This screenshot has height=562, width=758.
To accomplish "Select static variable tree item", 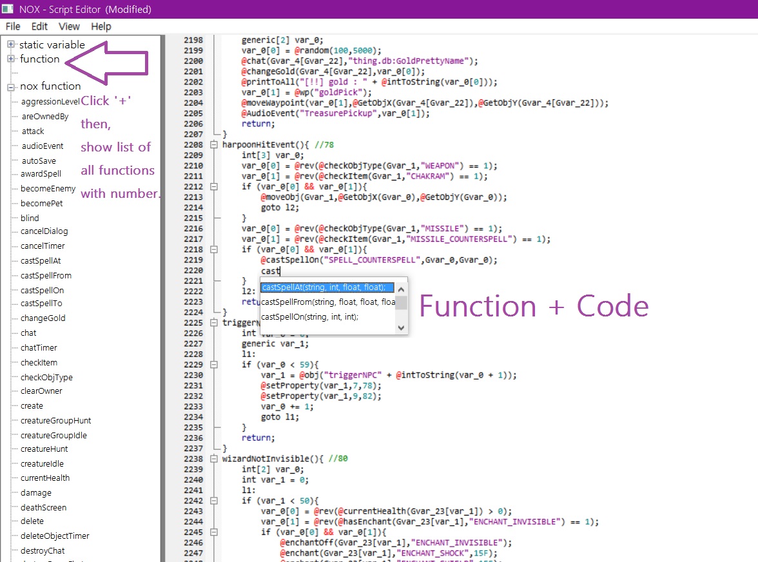I will 52,44.
